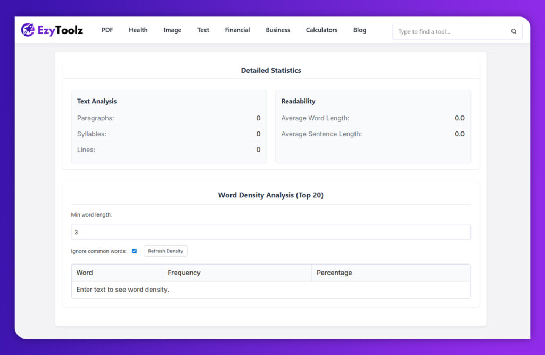545x355 pixels.
Task: Open the Business menu
Action: point(277,30)
